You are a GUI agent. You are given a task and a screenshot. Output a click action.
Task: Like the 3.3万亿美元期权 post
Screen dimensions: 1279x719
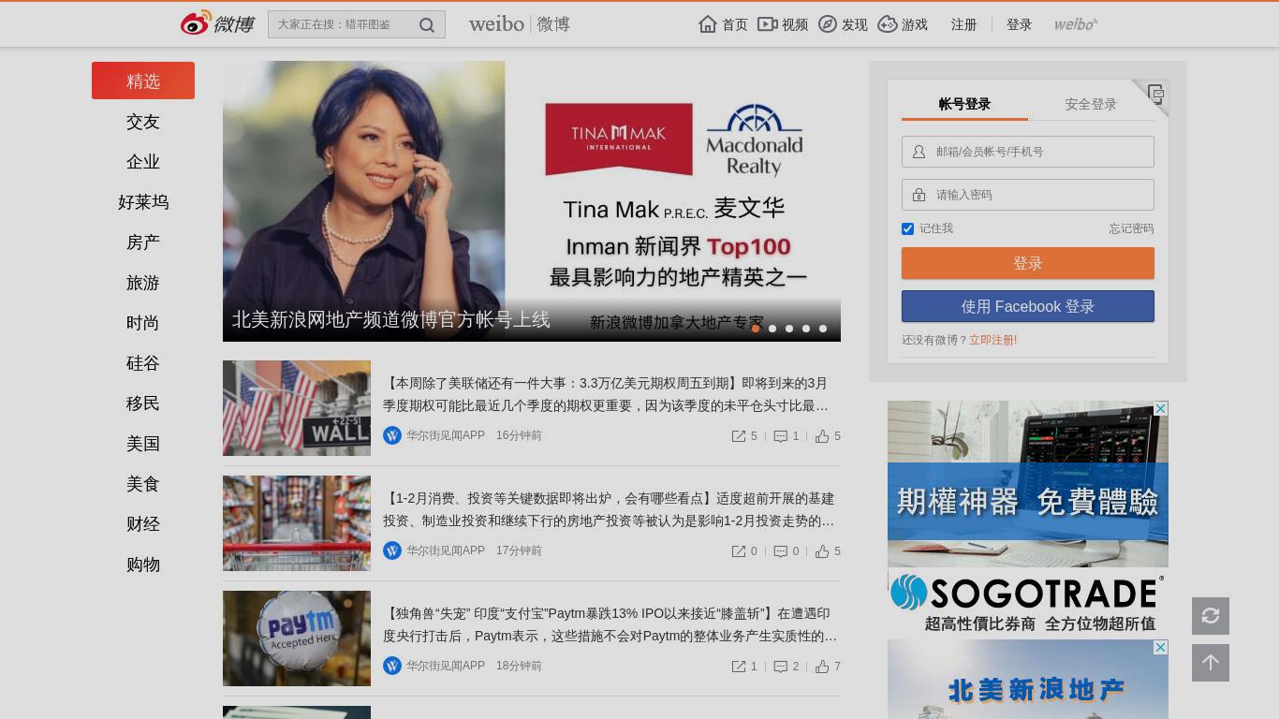822,436
